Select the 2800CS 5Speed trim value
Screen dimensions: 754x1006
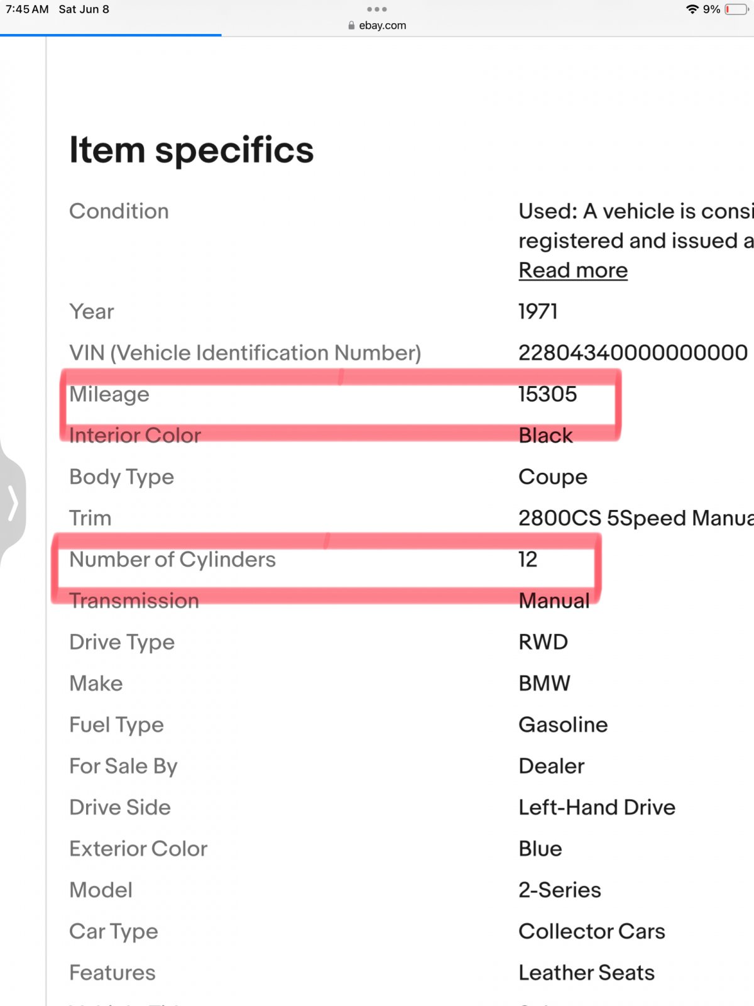click(x=635, y=518)
